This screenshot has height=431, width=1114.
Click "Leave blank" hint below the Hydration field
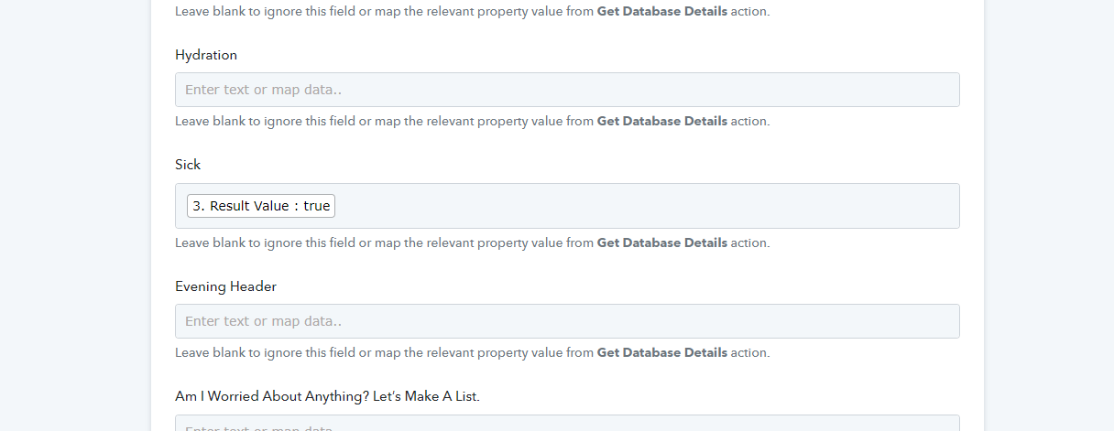coord(210,121)
